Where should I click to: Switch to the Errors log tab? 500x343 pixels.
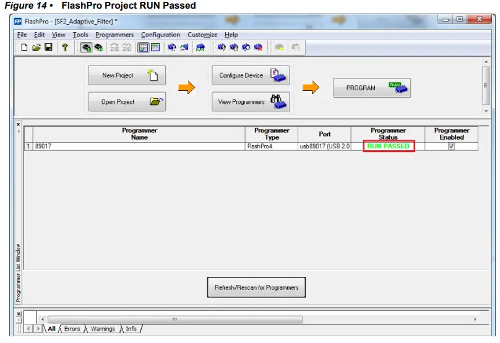click(x=72, y=329)
